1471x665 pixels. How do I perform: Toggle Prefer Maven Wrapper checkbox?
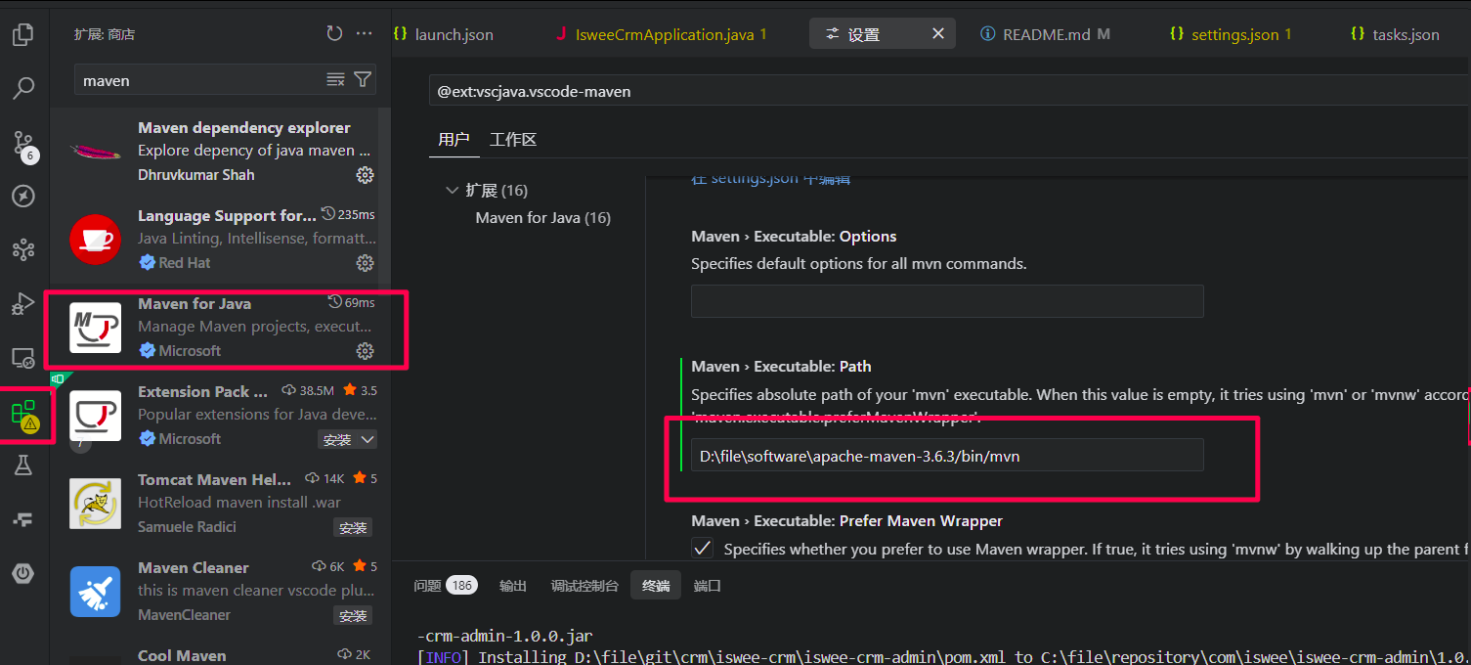point(702,549)
